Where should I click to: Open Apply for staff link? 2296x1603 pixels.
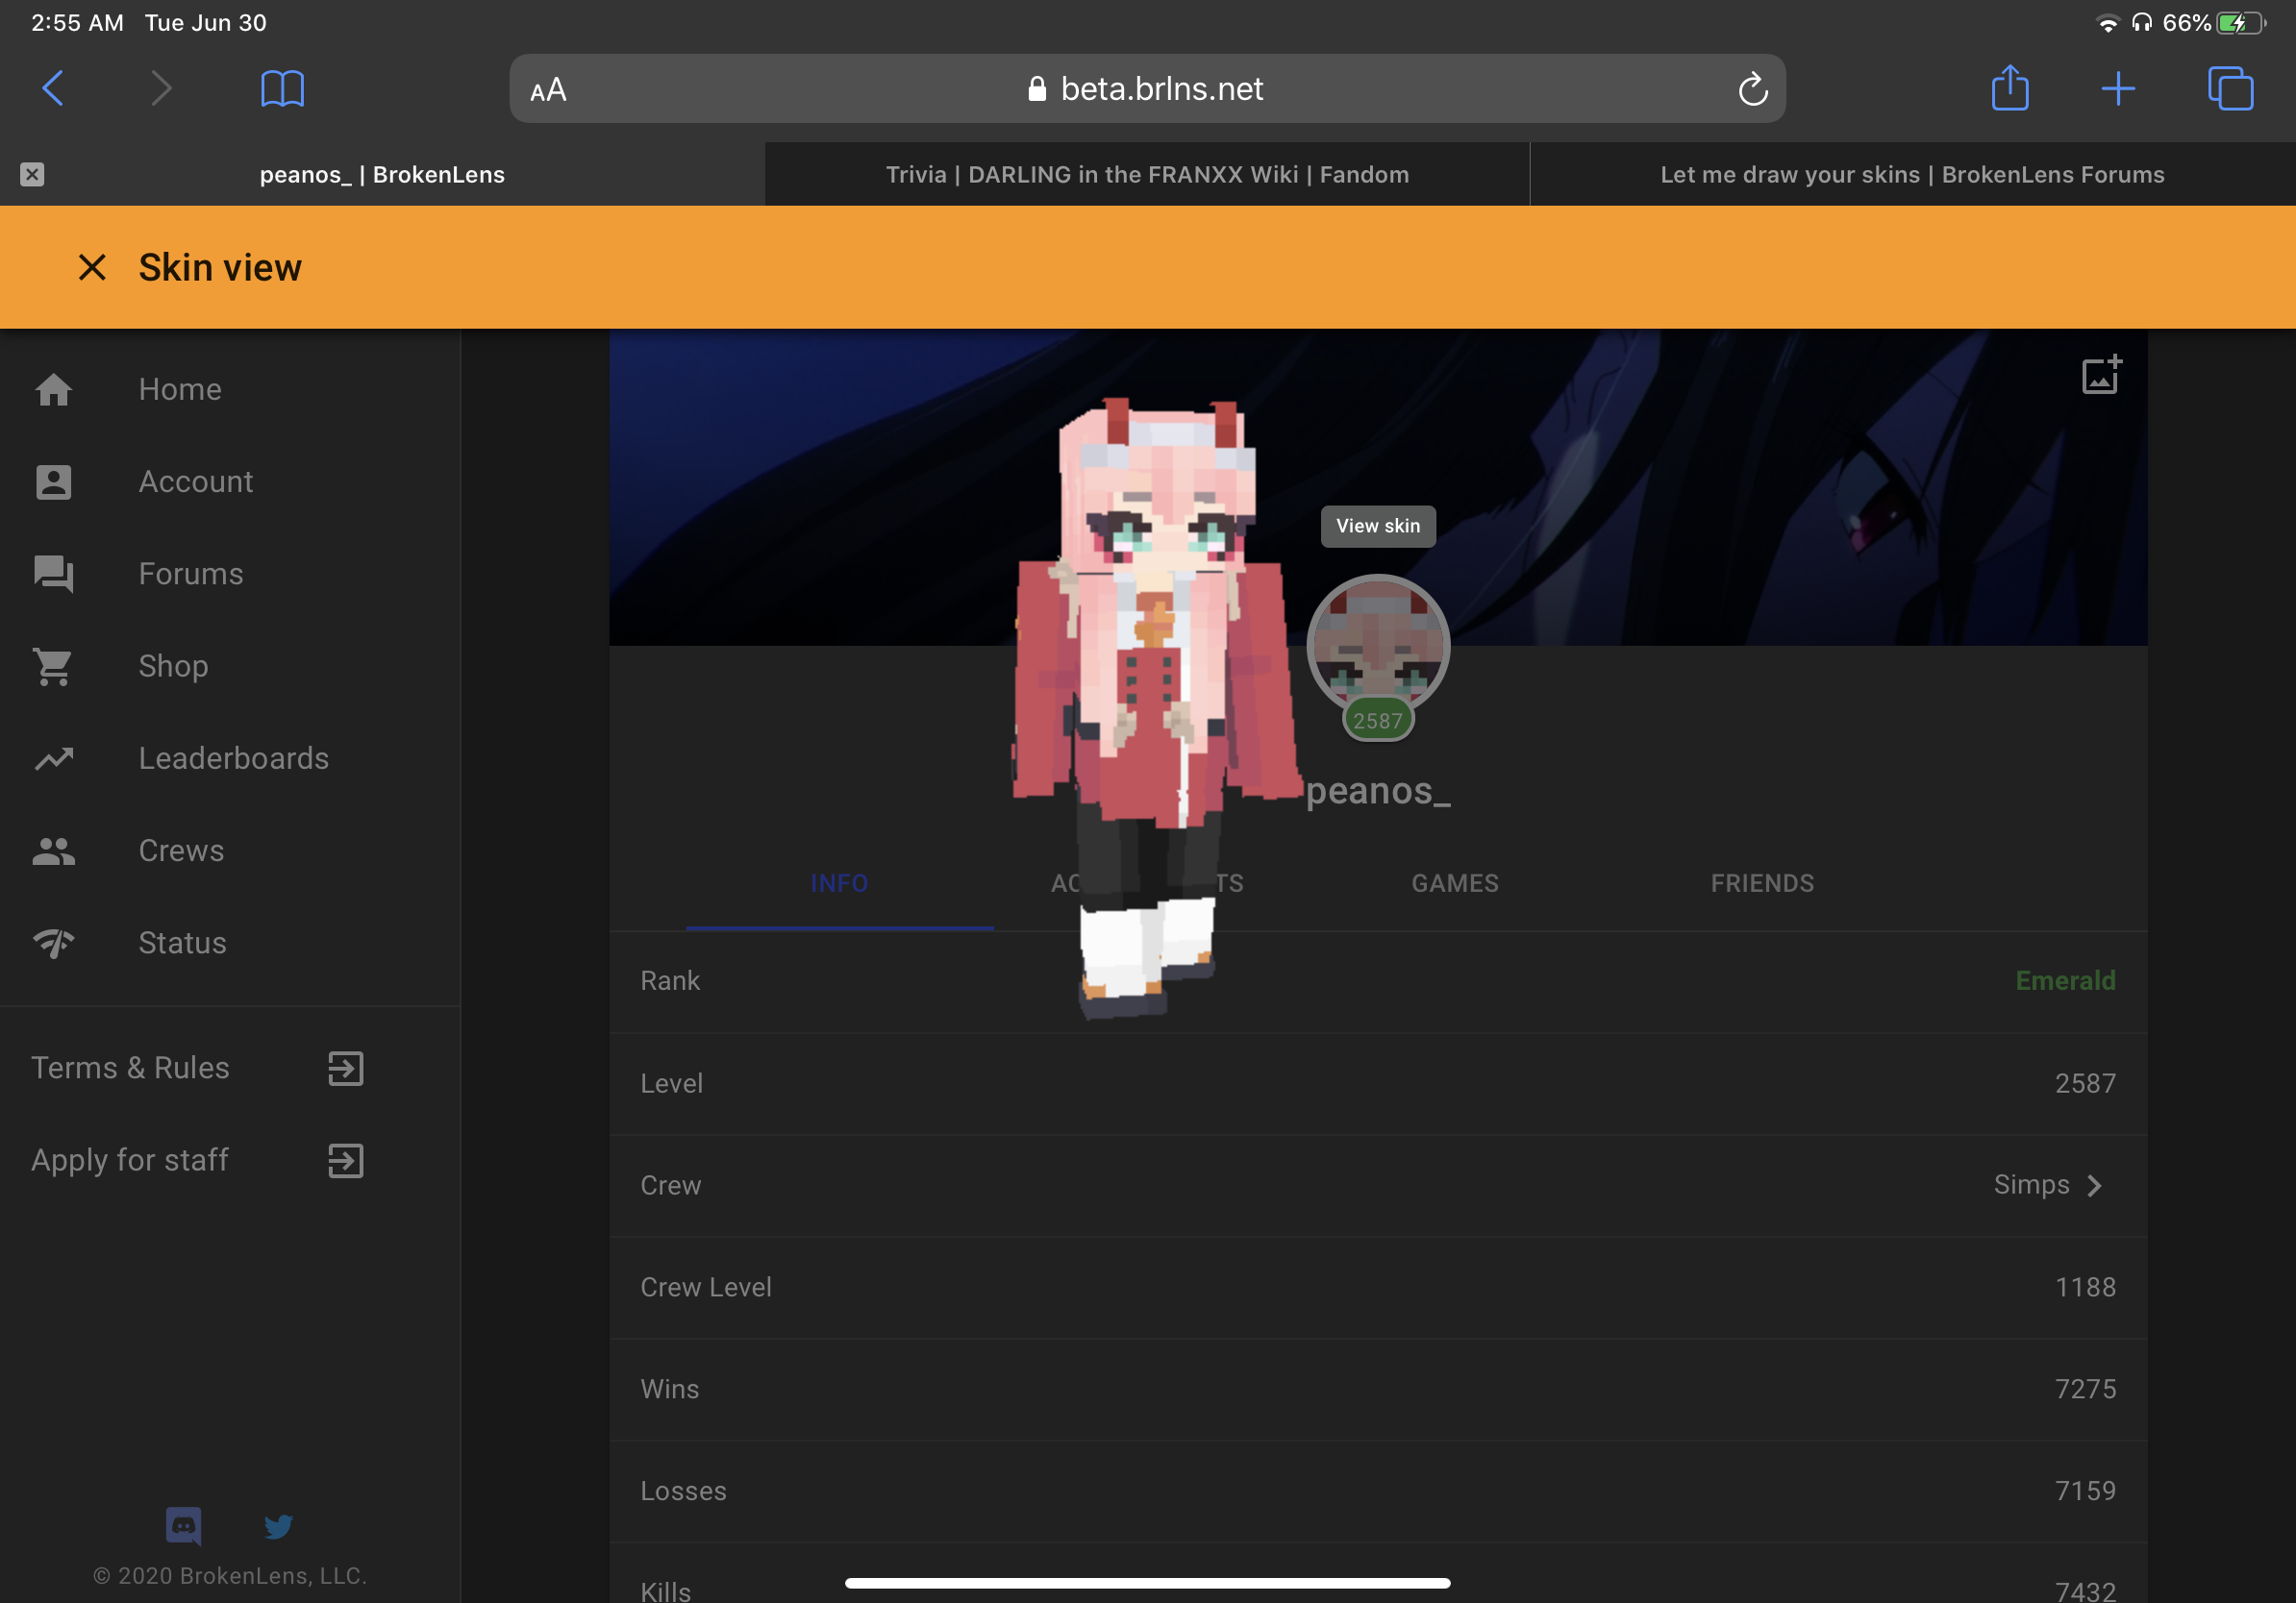[x=346, y=1160]
